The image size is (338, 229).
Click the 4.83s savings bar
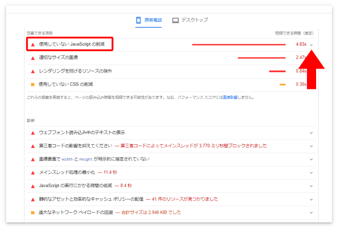click(239, 45)
